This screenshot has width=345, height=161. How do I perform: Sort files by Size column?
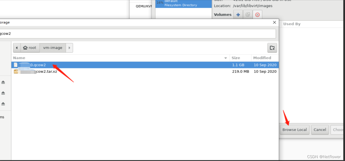240,58
